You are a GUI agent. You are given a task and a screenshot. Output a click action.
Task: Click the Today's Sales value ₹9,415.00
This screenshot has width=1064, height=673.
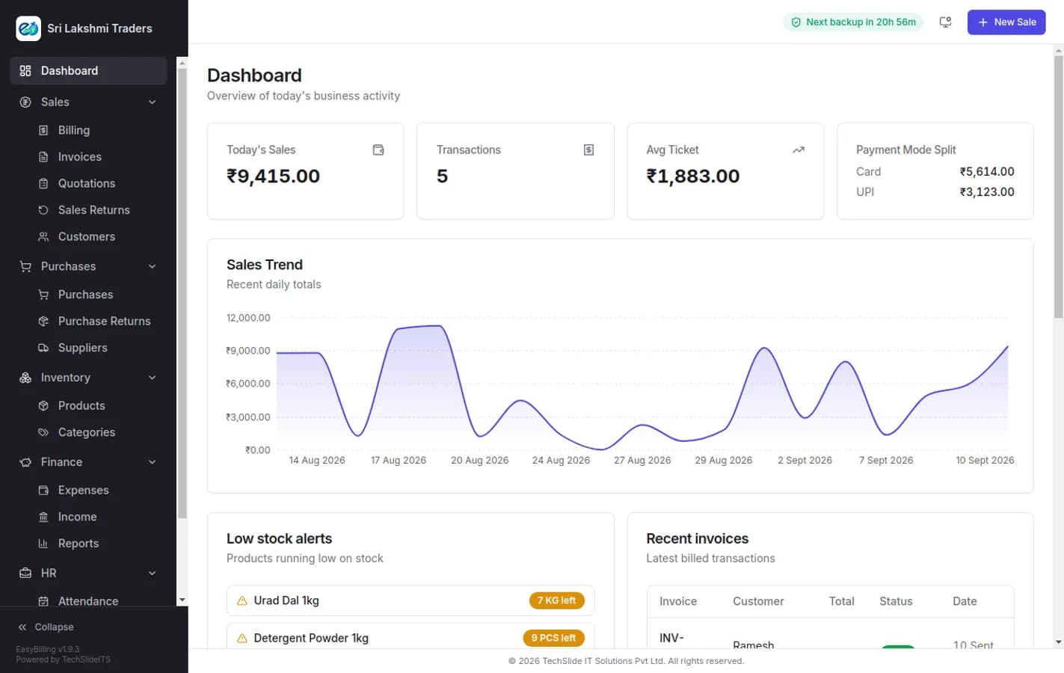pos(273,176)
